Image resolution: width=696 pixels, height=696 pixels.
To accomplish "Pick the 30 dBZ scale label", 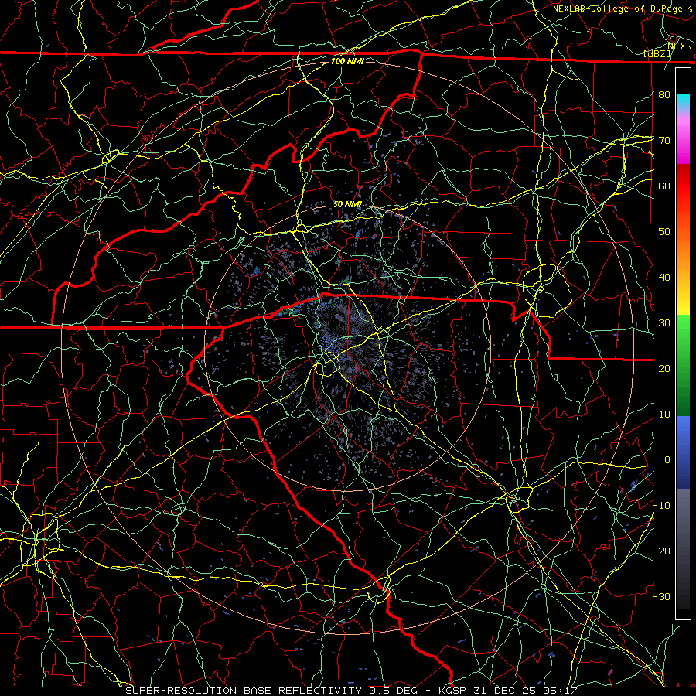I will click(x=664, y=322).
